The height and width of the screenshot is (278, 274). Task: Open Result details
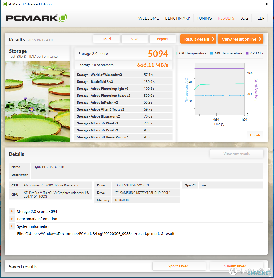[x=198, y=39]
